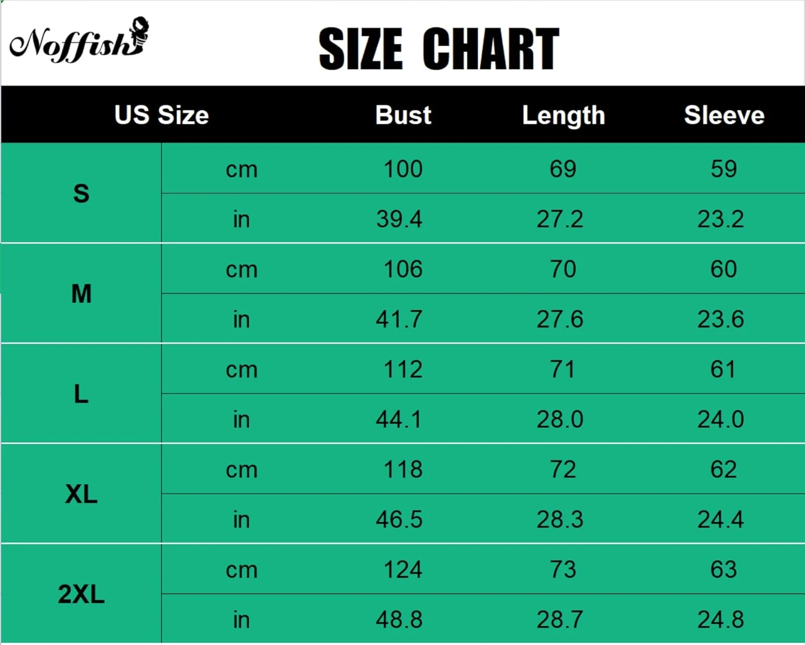Click the Noffish brand logo
The height and width of the screenshot is (645, 805).
79,41
